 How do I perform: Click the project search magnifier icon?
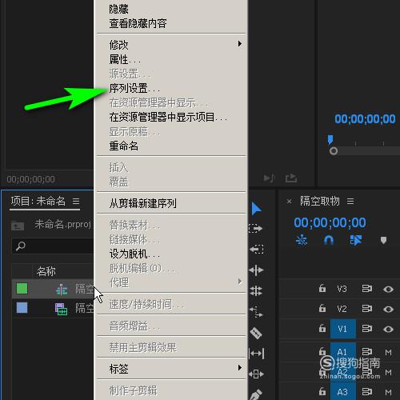[21, 246]
